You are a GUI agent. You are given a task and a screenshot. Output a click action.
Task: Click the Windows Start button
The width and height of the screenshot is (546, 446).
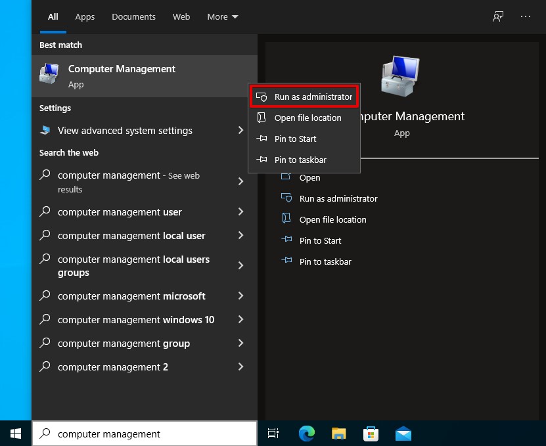pyautogui.click(x=16, y=434)
